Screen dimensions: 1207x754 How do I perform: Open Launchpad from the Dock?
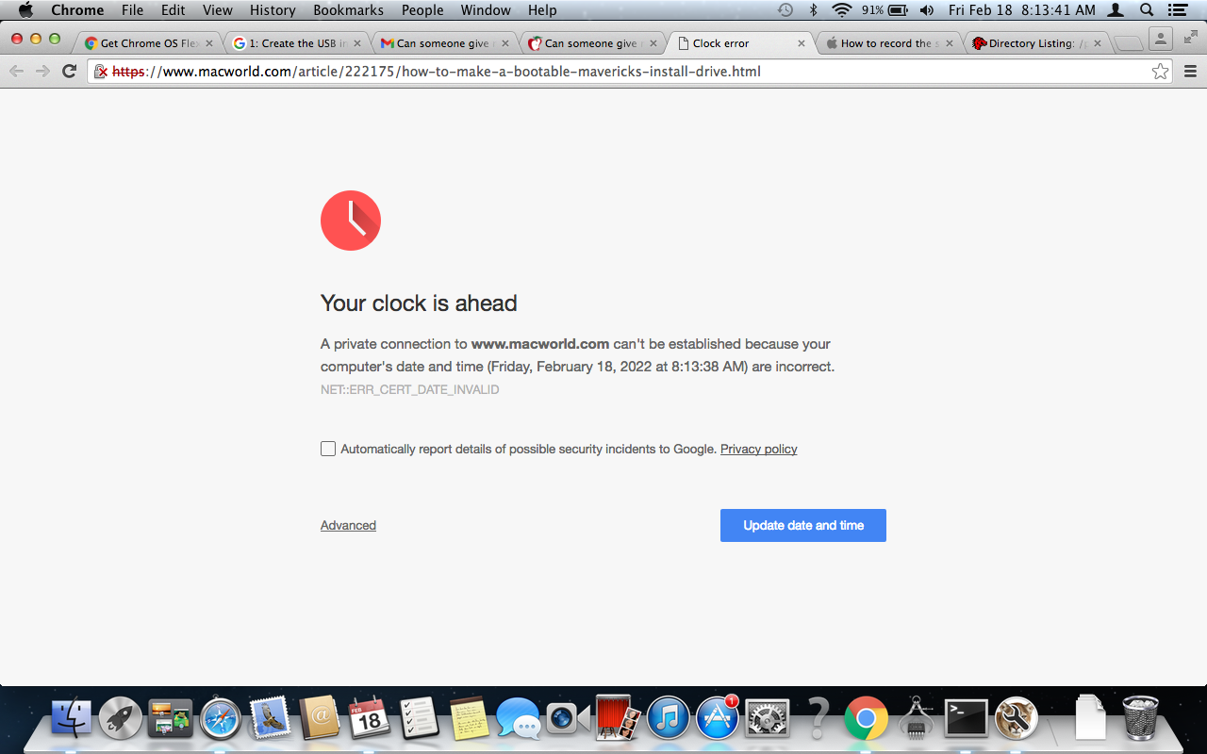click(x=121, y=719)
